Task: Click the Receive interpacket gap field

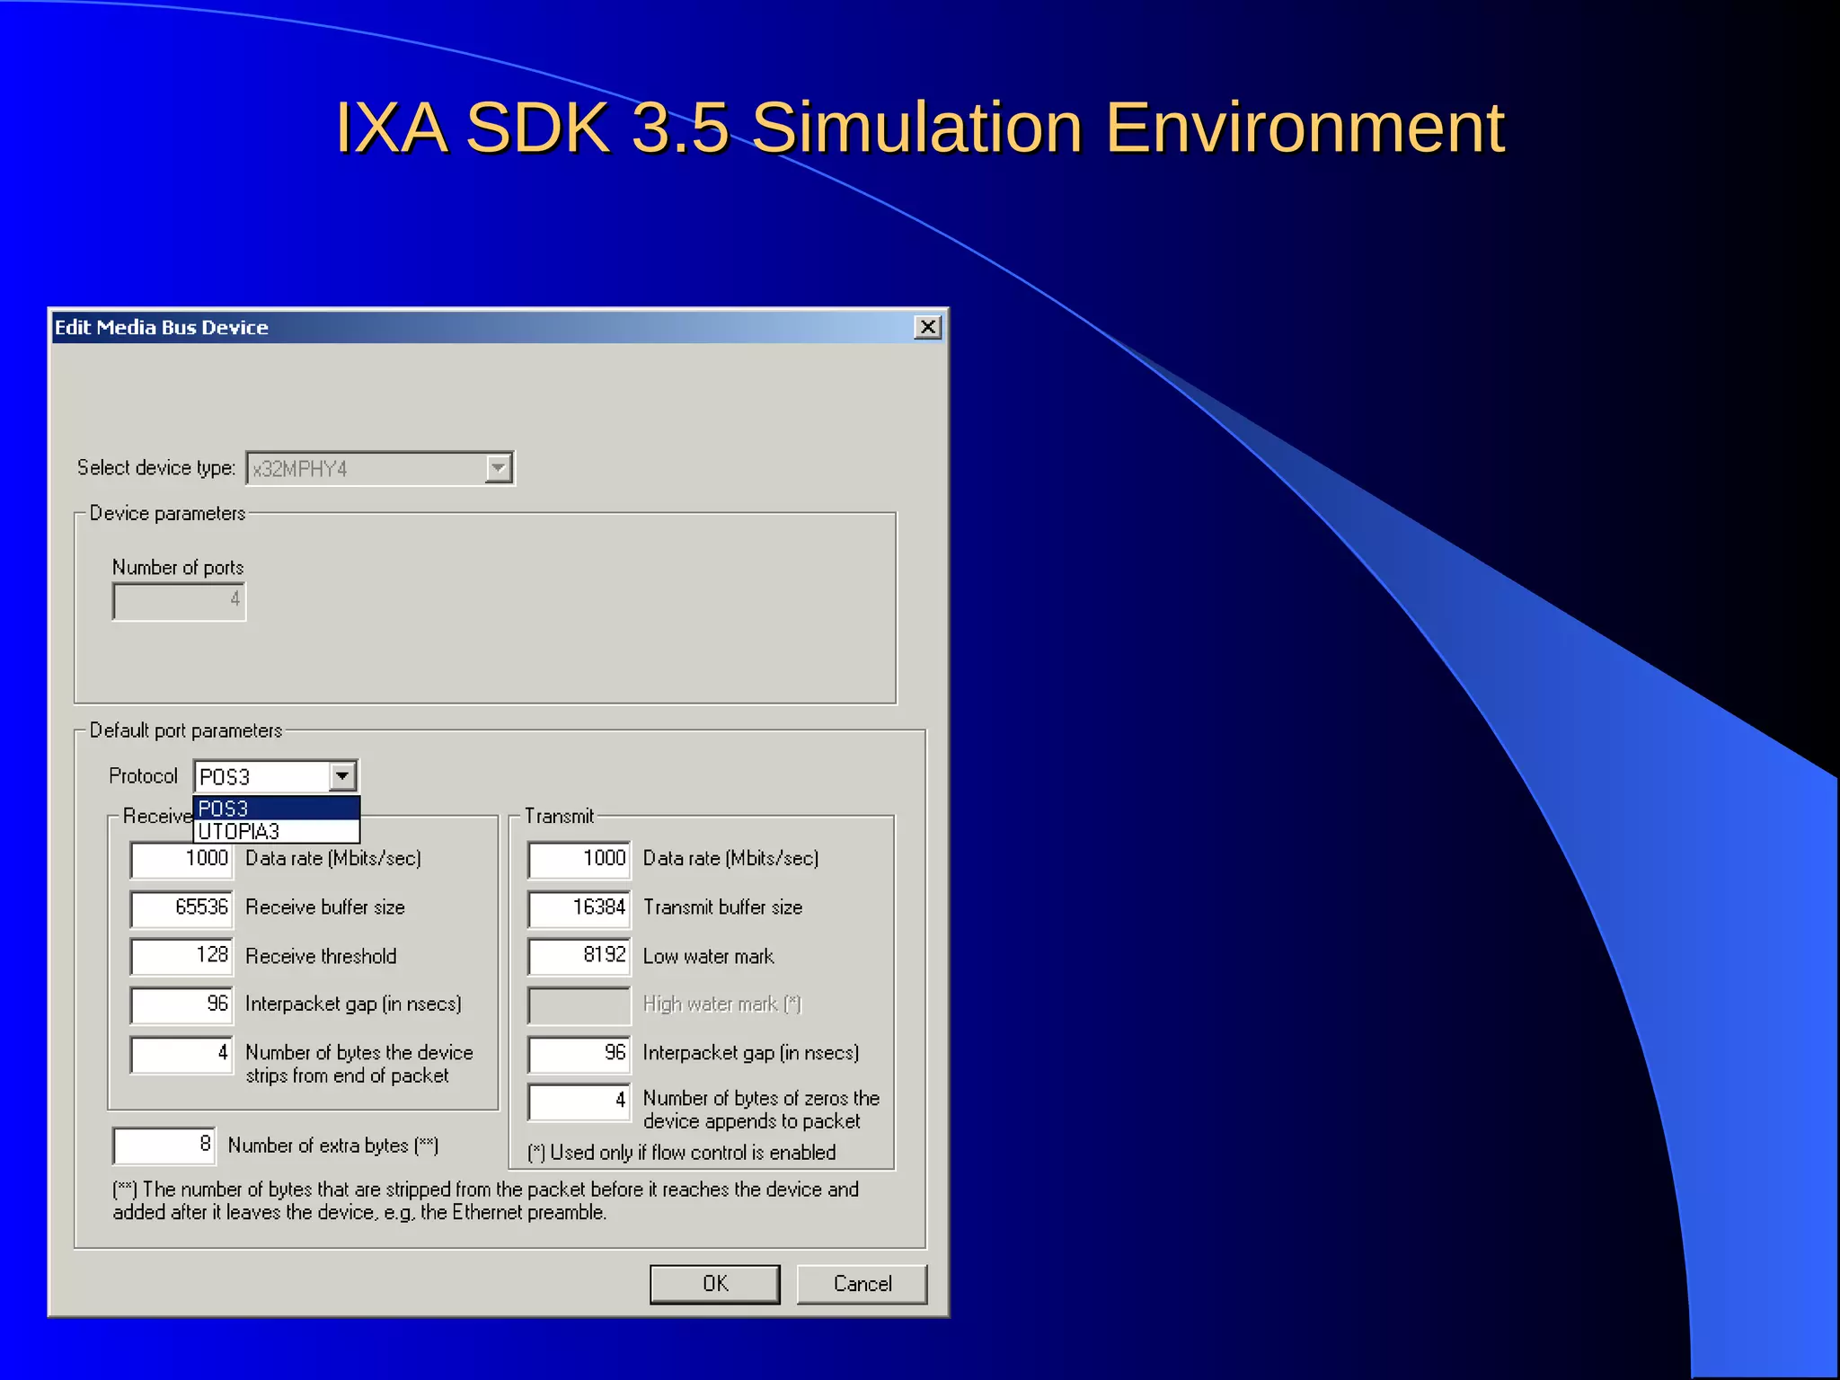Action: tap(181, 1004)
